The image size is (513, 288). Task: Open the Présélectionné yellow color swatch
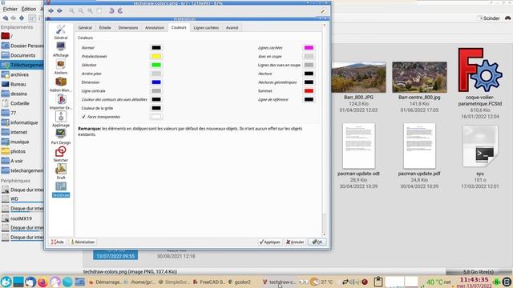click(156, 56)
